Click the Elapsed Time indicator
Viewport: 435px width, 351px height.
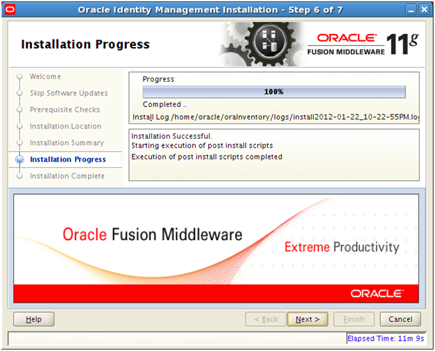click(386, 339)
